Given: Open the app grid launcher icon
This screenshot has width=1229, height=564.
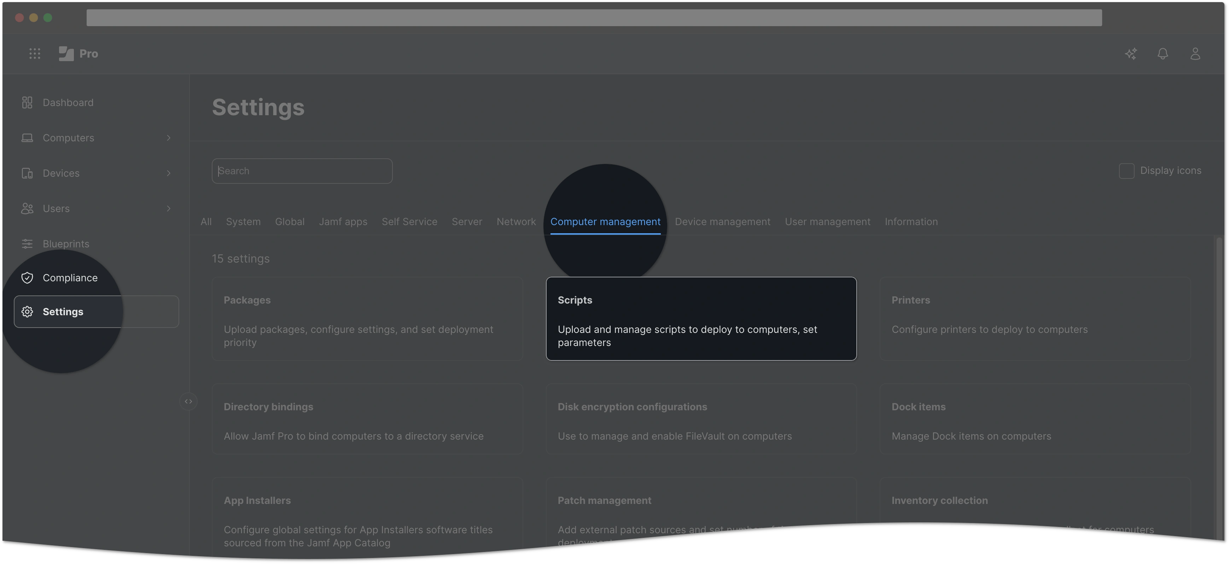Looking at the screenshot, I should pos(34,53).
